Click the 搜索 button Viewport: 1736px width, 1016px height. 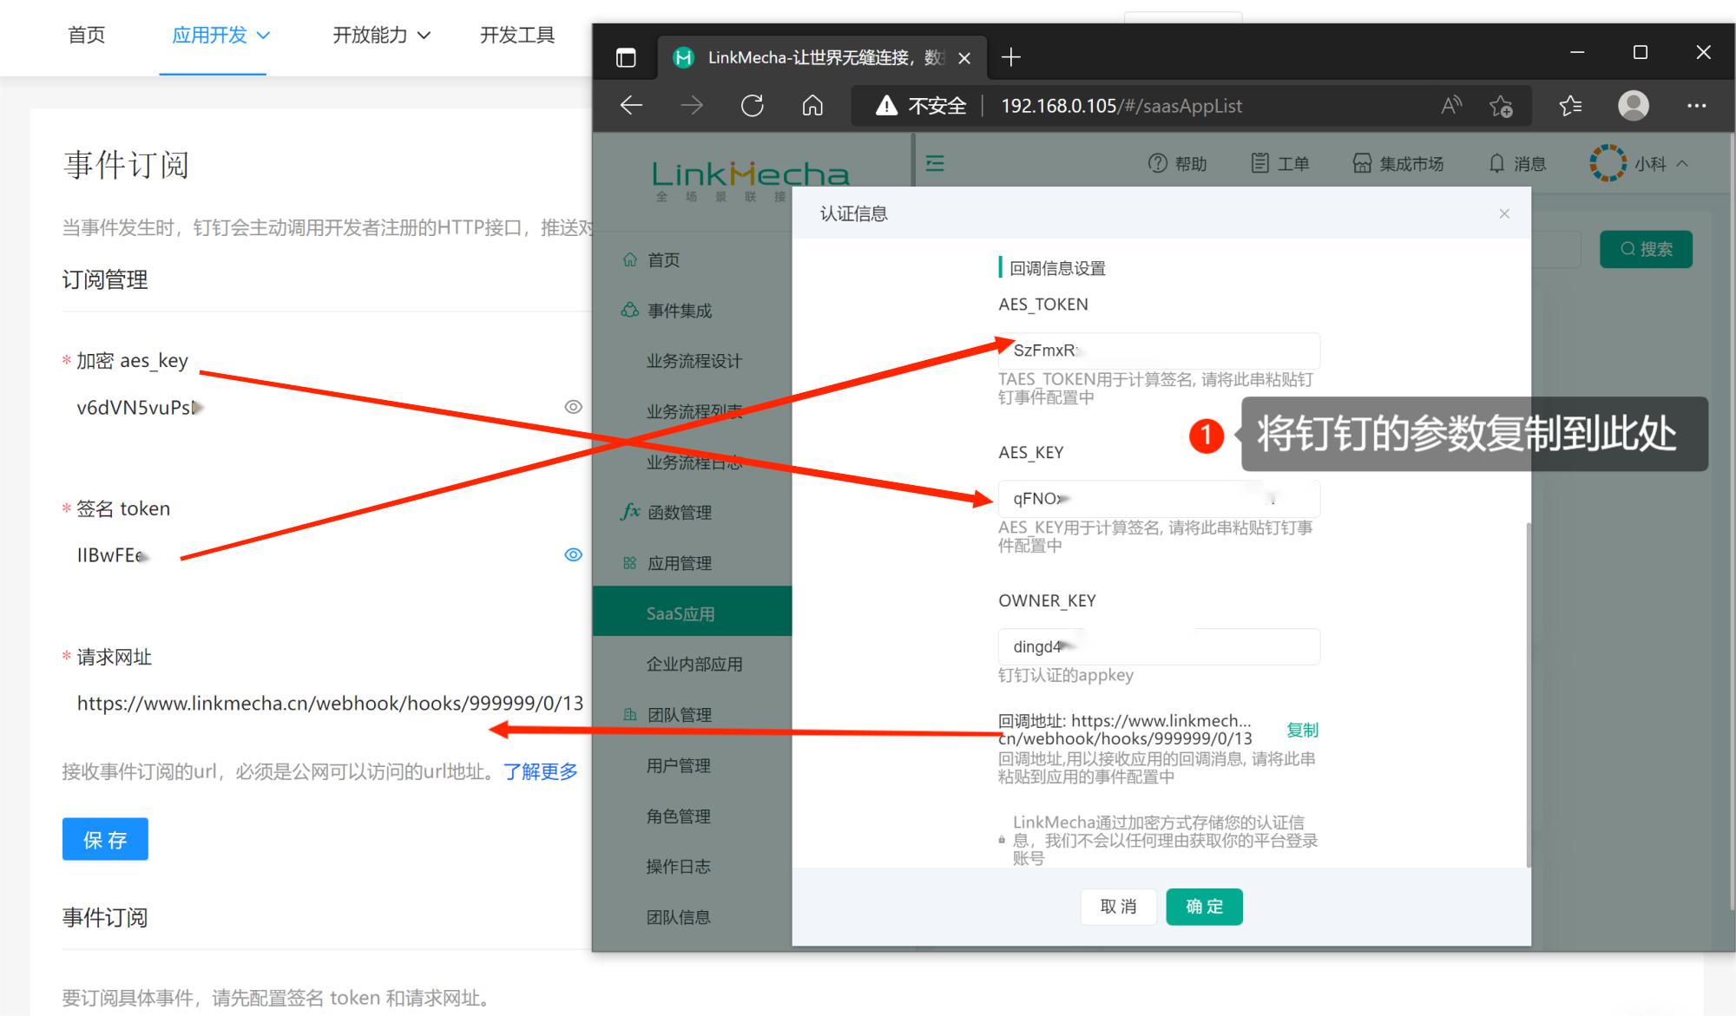click(x=1646, y=249)
